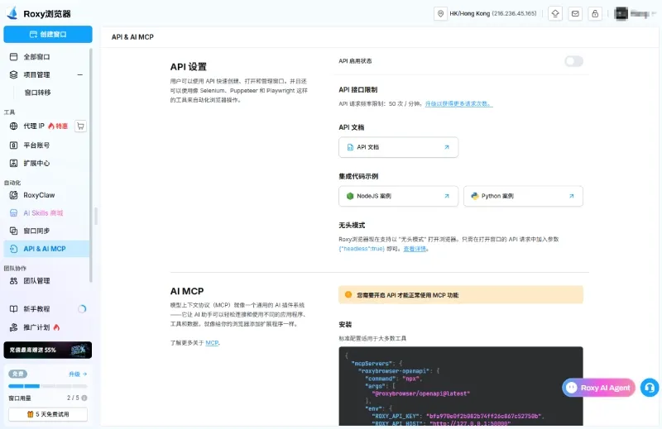Screen dimensions: 662x429
Task: Open the Python example button
Action: (523, 196)
